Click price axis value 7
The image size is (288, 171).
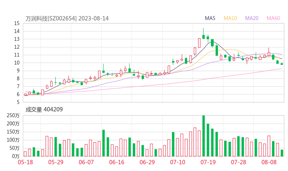click(18, 86)
